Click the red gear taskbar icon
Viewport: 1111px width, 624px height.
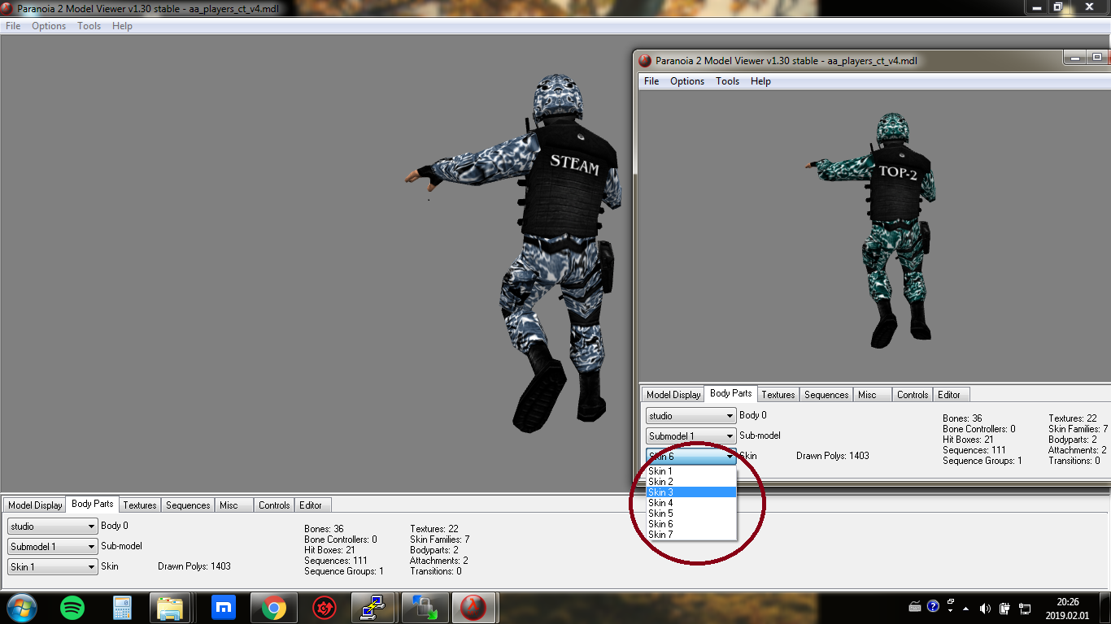(324, 608)
